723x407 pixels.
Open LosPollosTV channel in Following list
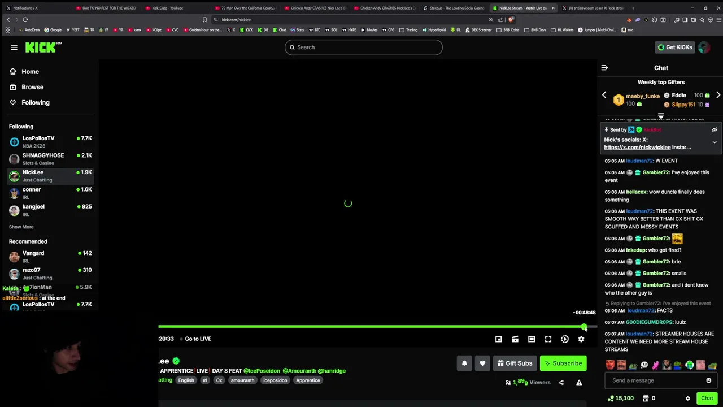(51, 141)
